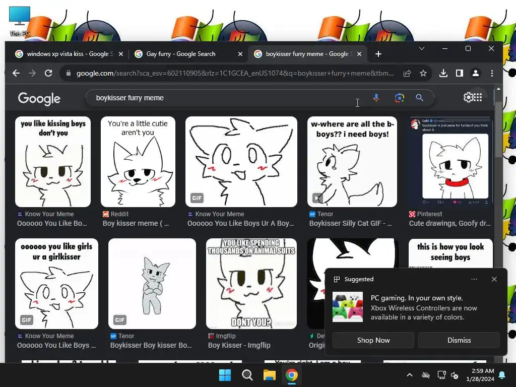Click the page scrollbar up arrow
516x387 pixels.
tap(498, 89)
